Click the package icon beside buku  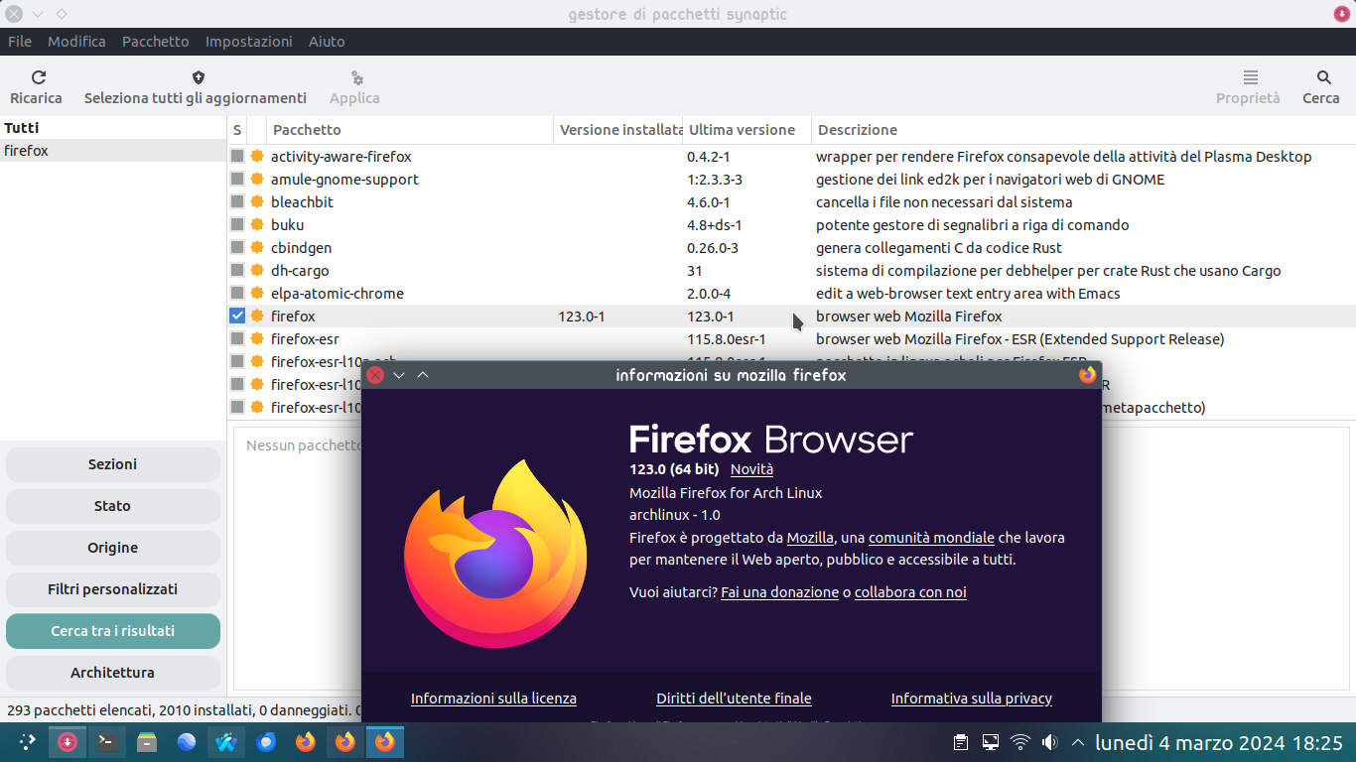(257, 225)
